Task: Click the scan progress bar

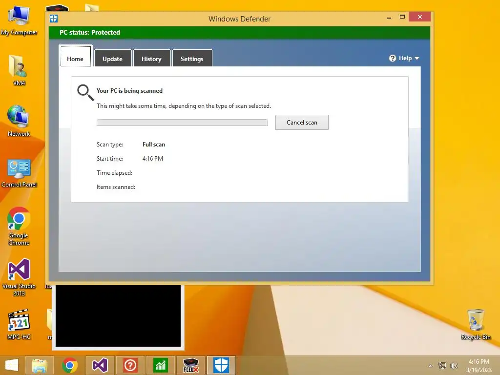Action: coord(182,123)
